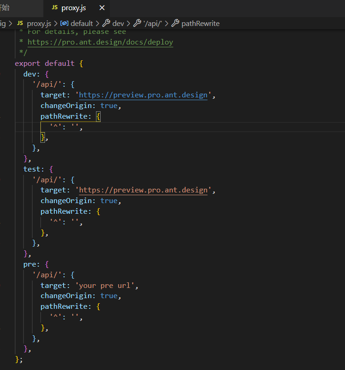
Task: Click the final closing brace with semicolon
Action: [x=19, y=359]
